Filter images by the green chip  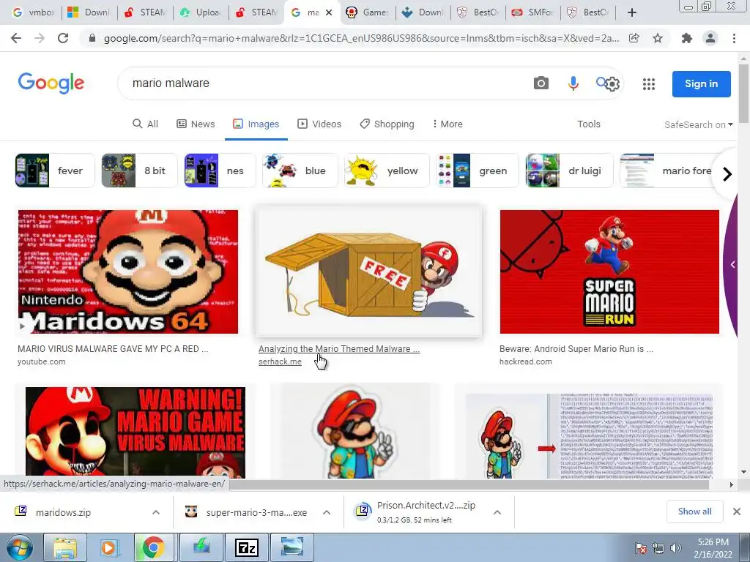click(478, 171)
